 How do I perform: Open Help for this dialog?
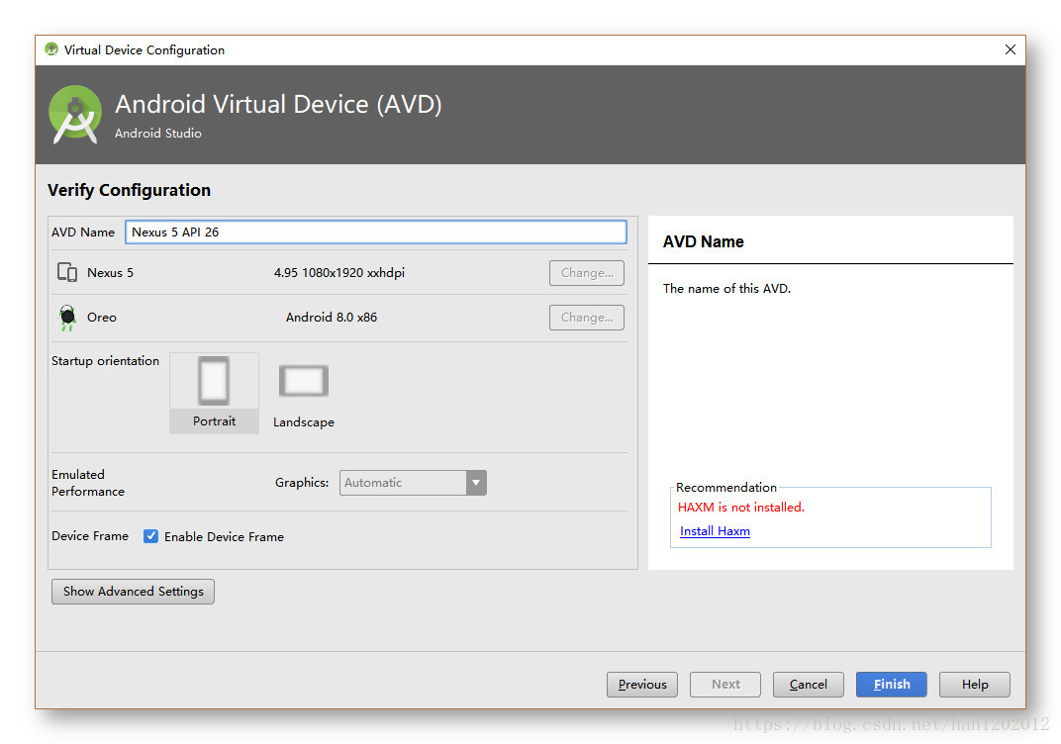[975, 684]
